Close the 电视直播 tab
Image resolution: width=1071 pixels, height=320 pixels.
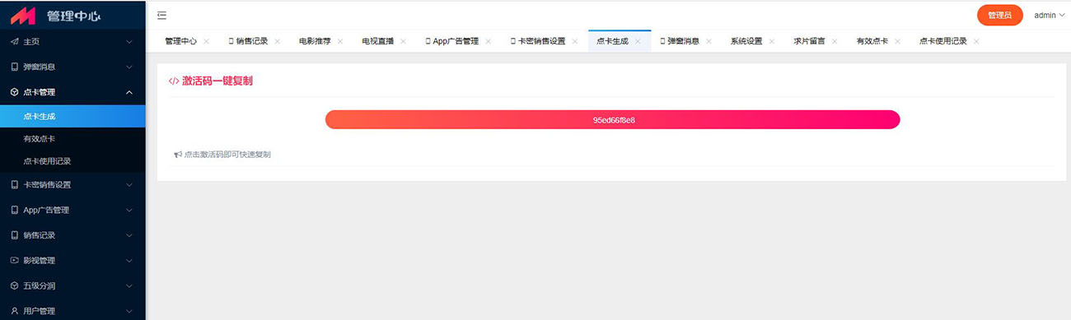point(404,41)
